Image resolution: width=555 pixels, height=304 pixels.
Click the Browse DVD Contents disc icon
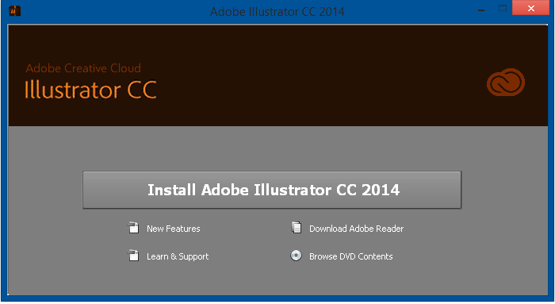[x=296, y=256]
